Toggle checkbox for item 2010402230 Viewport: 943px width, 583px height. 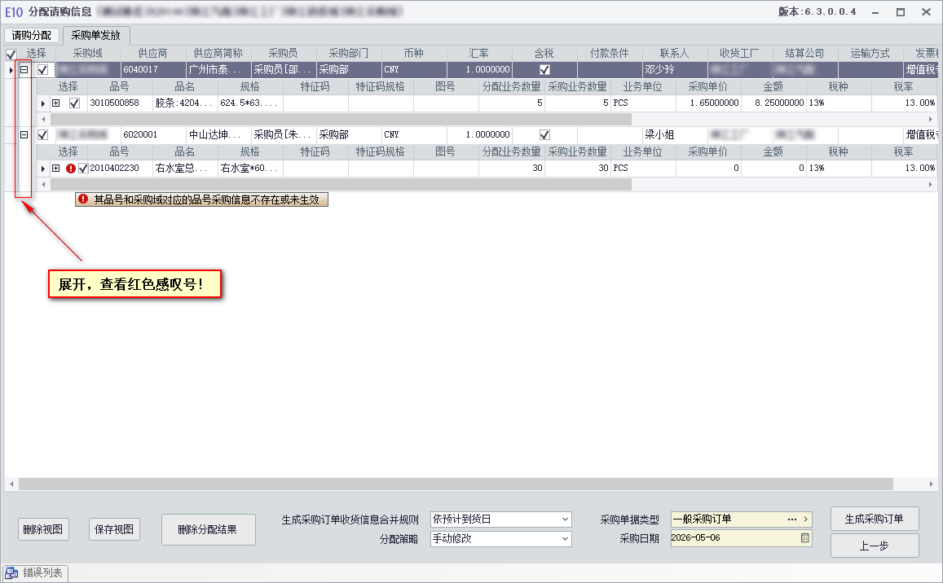click(x=83, y=169)
